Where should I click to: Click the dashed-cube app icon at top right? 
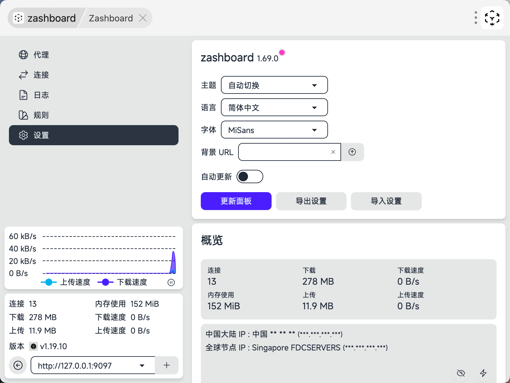click(x=492, y=18)
